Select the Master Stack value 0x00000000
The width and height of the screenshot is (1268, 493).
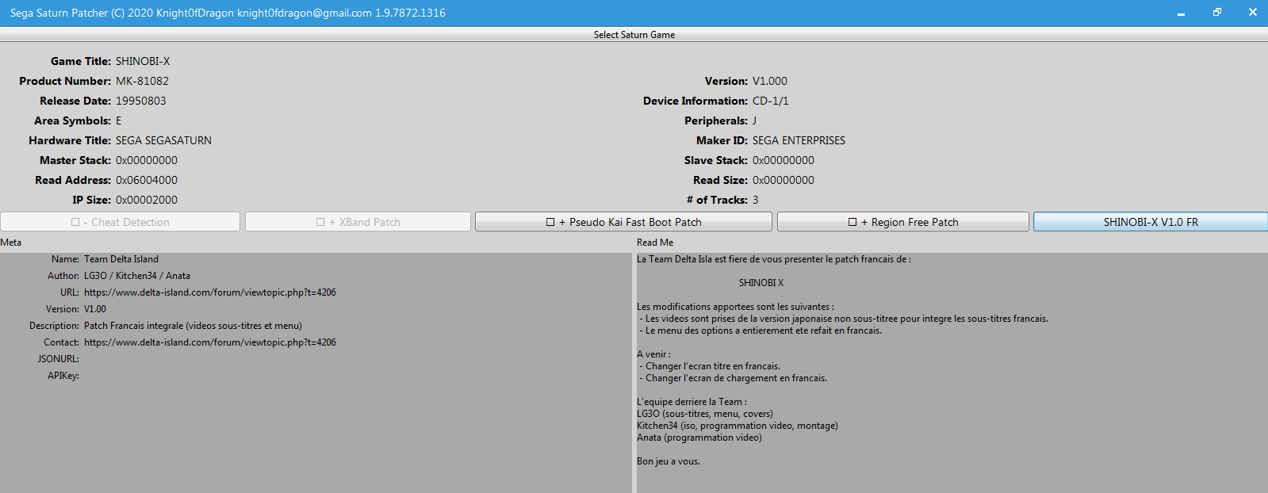(147, 160)
